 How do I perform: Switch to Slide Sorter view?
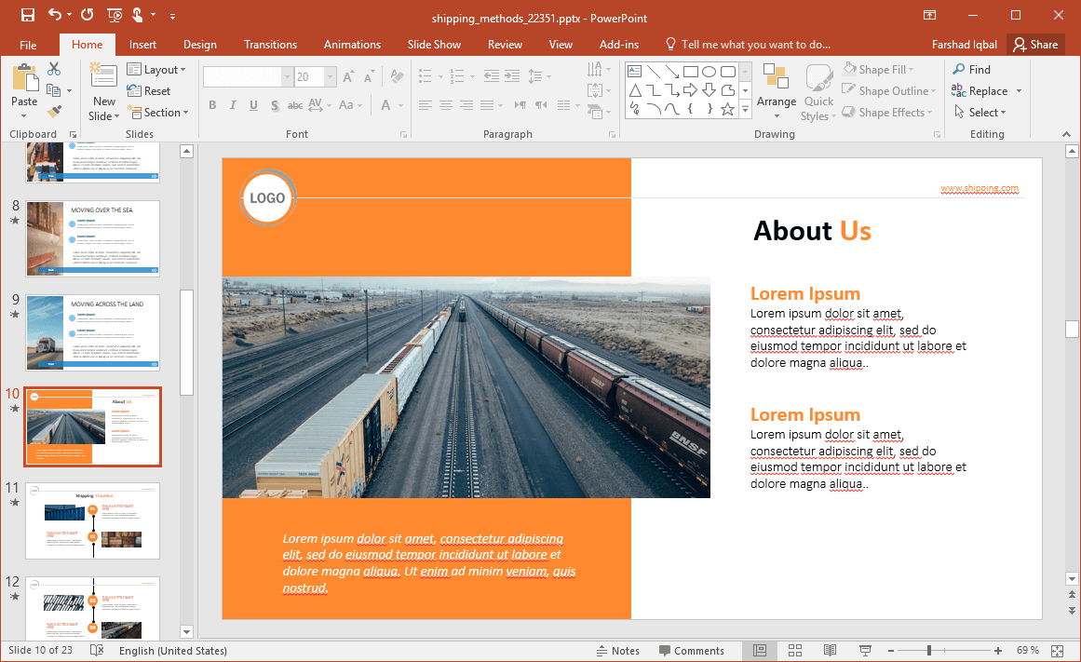(x=795, y=651)
